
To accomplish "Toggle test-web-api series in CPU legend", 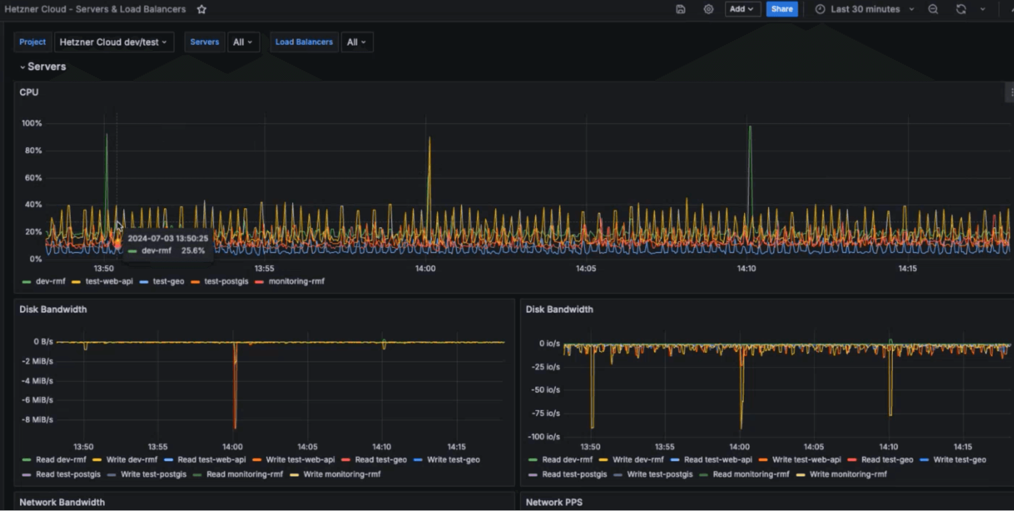I will 109,281.
